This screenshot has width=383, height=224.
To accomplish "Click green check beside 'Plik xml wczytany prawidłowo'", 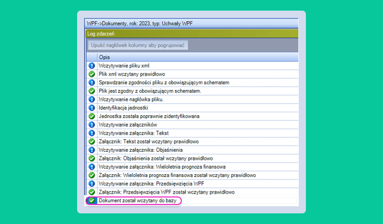I will [91, 74].
